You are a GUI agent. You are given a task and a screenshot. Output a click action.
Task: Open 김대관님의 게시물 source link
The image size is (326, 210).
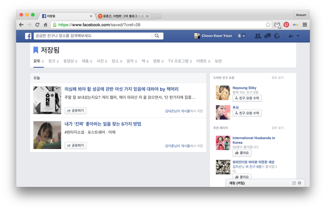pyautogui.click(x=177, y=111)
